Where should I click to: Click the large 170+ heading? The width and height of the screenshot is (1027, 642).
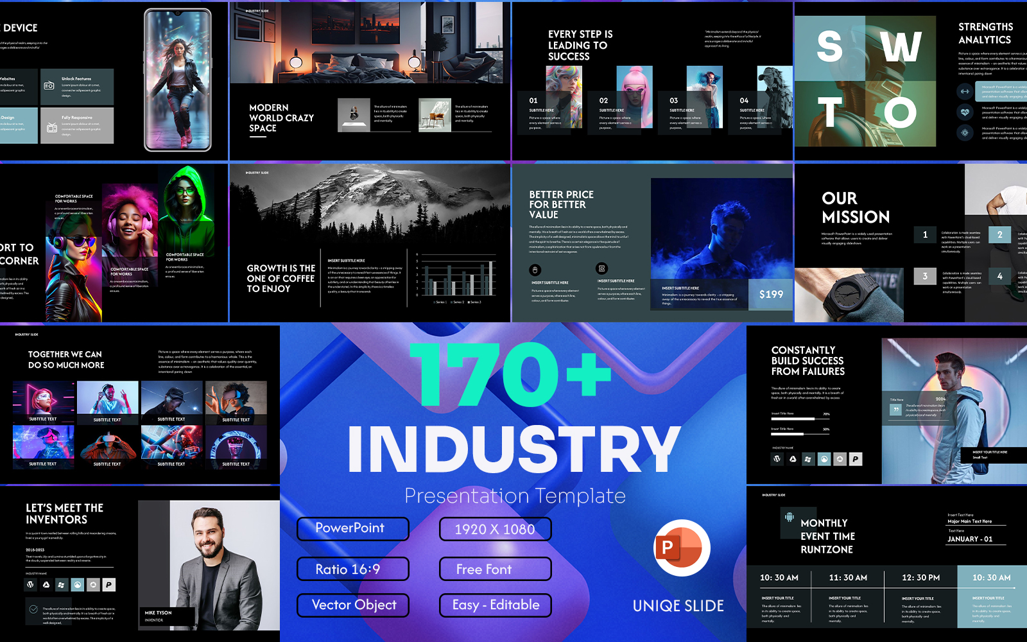tap(511, 374)
